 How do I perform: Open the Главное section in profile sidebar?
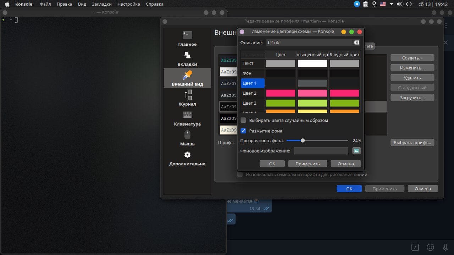pos(187,39)
